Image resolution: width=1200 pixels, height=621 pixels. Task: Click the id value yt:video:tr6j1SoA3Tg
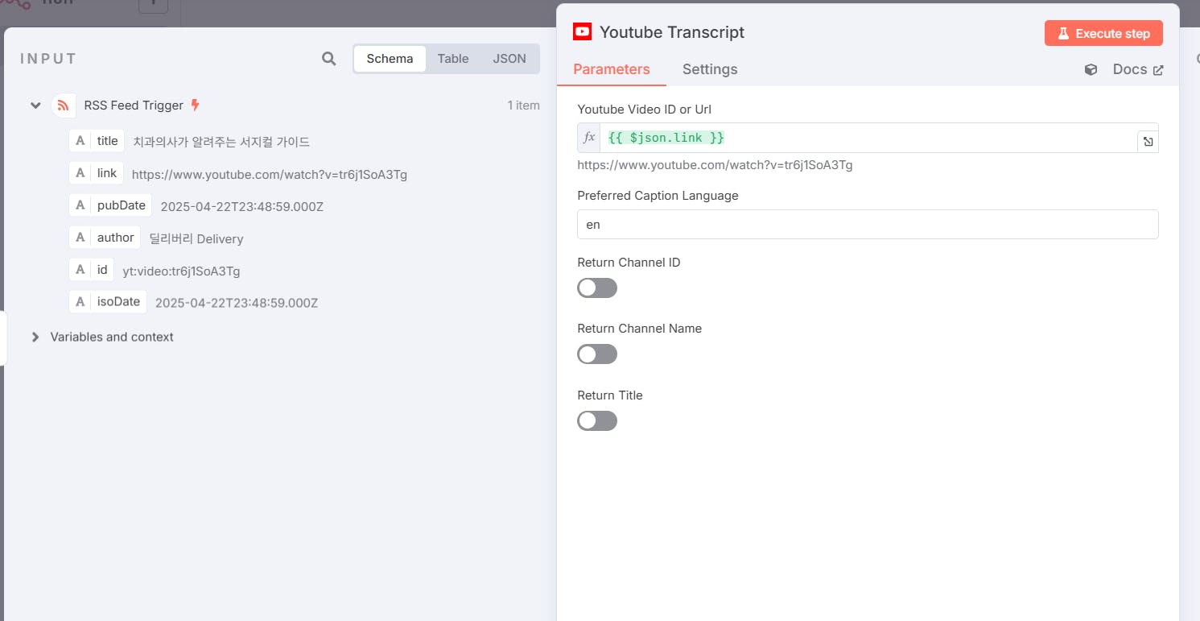coord(181,271)
